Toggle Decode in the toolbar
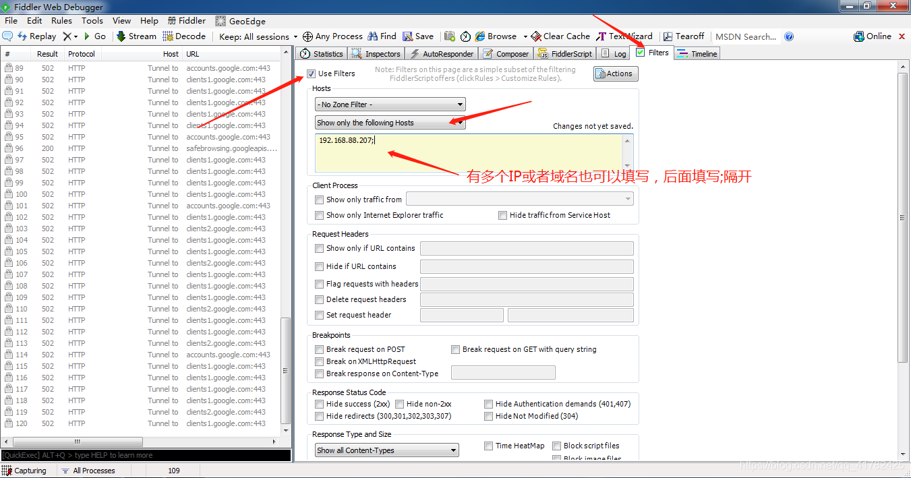This screenshot has height=478, width=911. pos(184,36)
